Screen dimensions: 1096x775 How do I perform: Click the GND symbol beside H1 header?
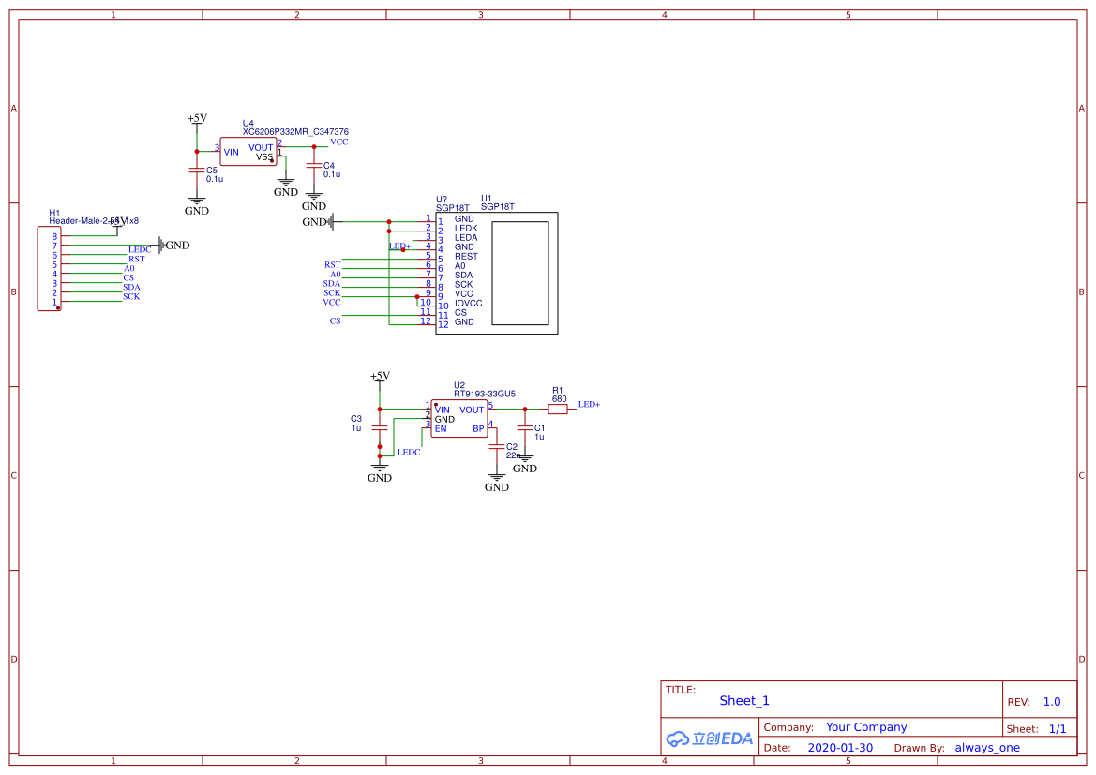pyautogui.click(x=174, y=245)
